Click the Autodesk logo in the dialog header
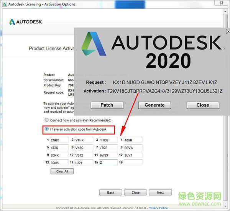Viewport: 230px width, 211px height. (x=26, y=22)
